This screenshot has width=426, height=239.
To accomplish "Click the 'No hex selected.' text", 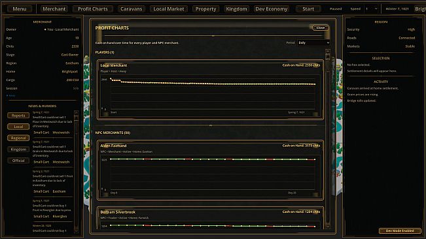I will coord(359,65).
